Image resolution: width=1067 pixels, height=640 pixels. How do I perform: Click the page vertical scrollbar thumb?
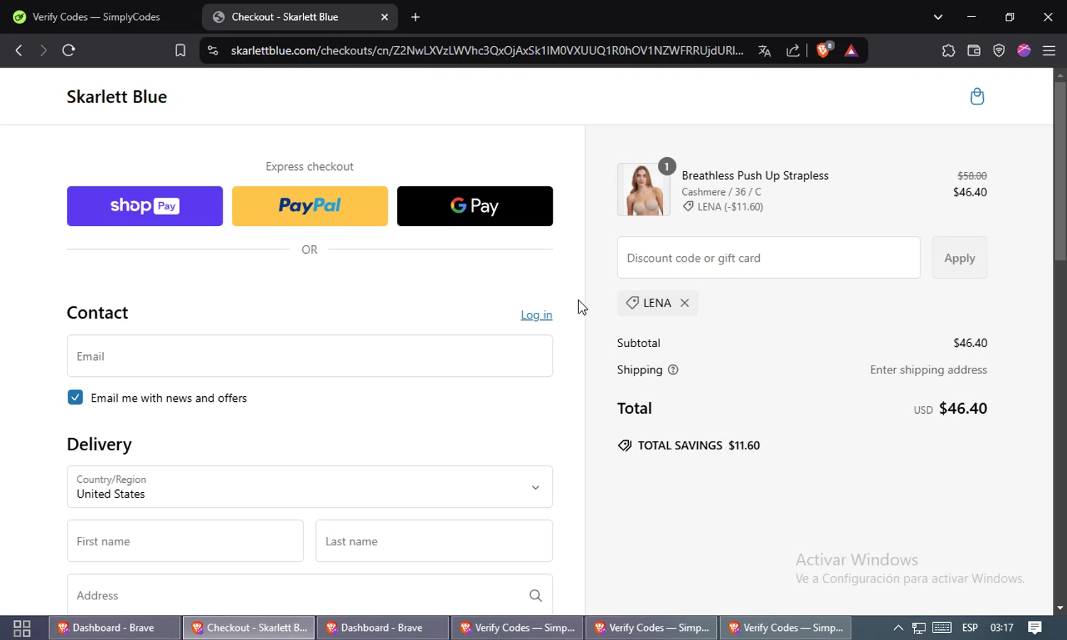coord(1060,171)
